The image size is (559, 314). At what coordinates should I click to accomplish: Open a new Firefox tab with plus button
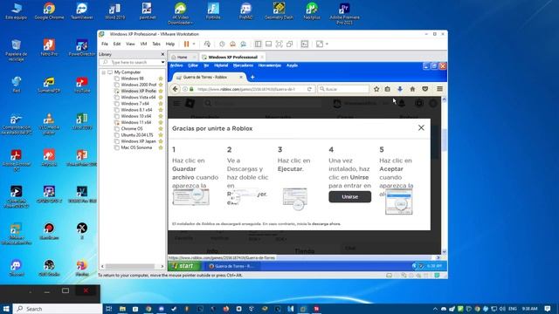252,77
